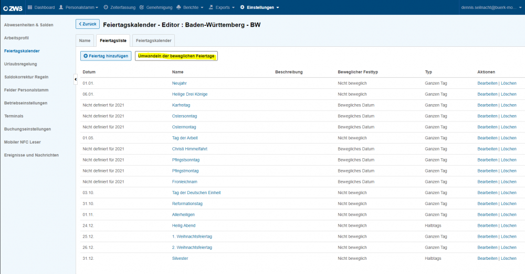This screenshot has height=274, width=525.
Task: Click the Zeiterfassung clock icon
Action: (106, 7)
